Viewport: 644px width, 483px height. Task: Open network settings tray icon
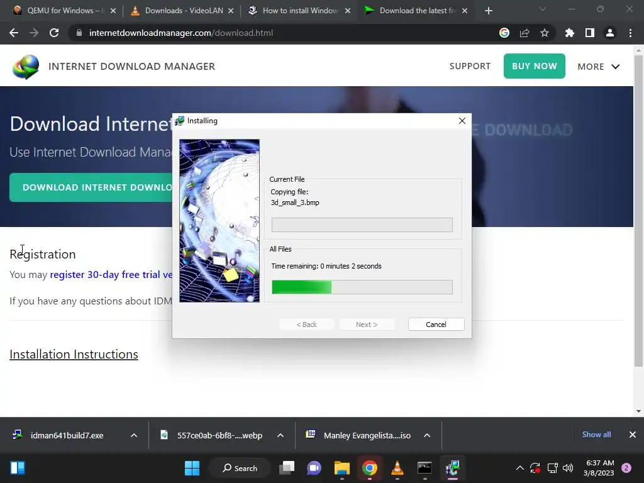click(x=552, y=468)
